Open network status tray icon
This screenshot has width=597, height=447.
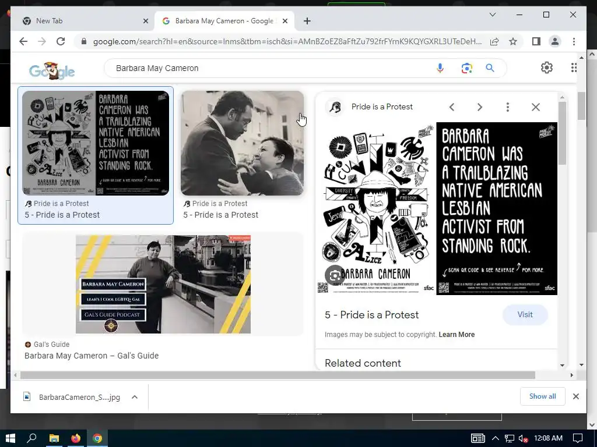click(510, 438)
